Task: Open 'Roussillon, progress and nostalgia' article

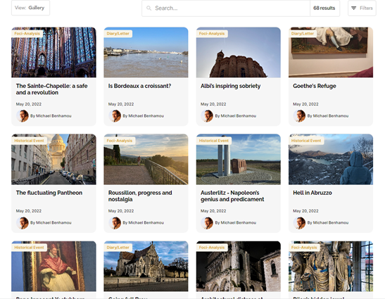Action: click(140, 196)
